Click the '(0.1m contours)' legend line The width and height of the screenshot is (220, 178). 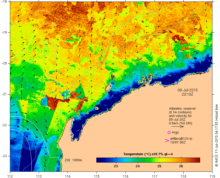click(x=180, y=112)
